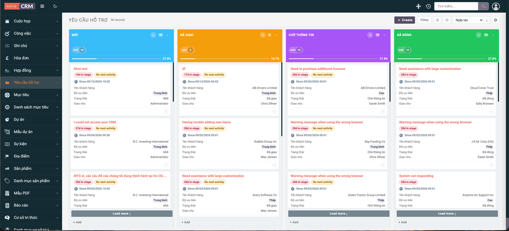Click round icon on Cloud Cover Trust card
Viewport: 509px width, 231px height.
491,112
